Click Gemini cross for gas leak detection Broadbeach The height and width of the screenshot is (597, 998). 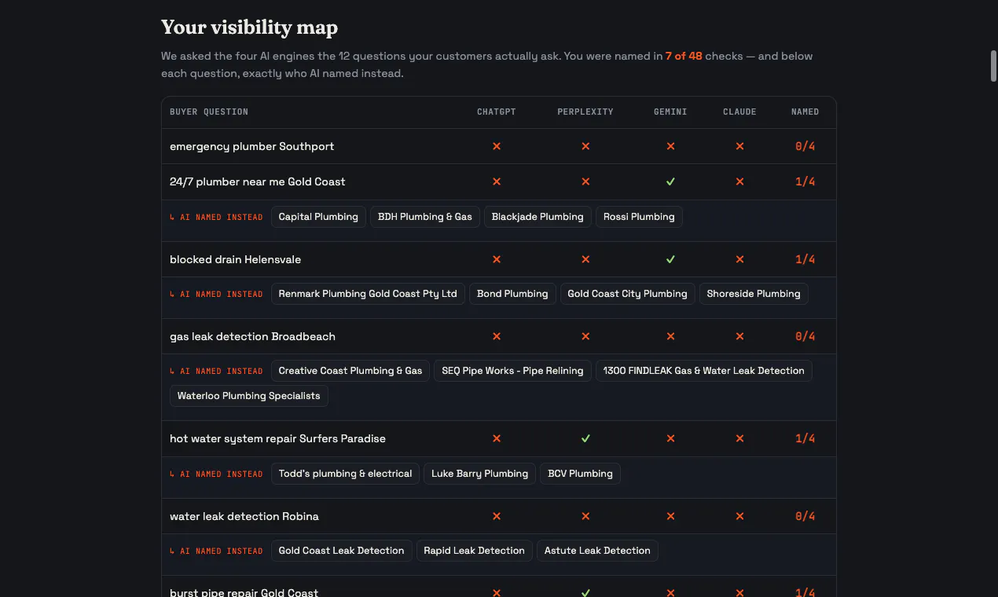pos(670,336)
